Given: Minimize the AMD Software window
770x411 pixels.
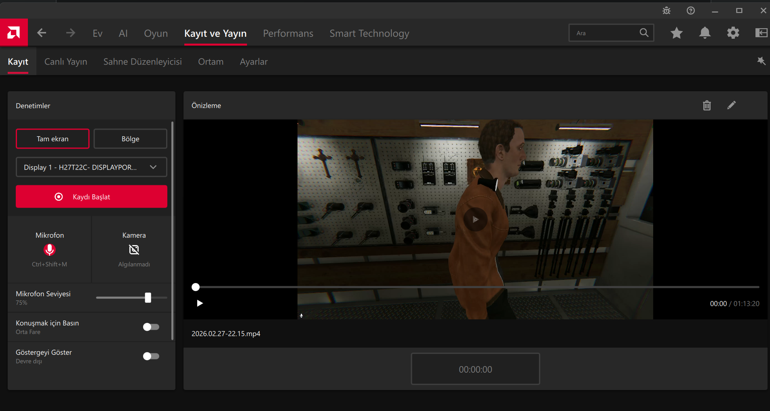Looking at the screenshot, I should 715,11.
